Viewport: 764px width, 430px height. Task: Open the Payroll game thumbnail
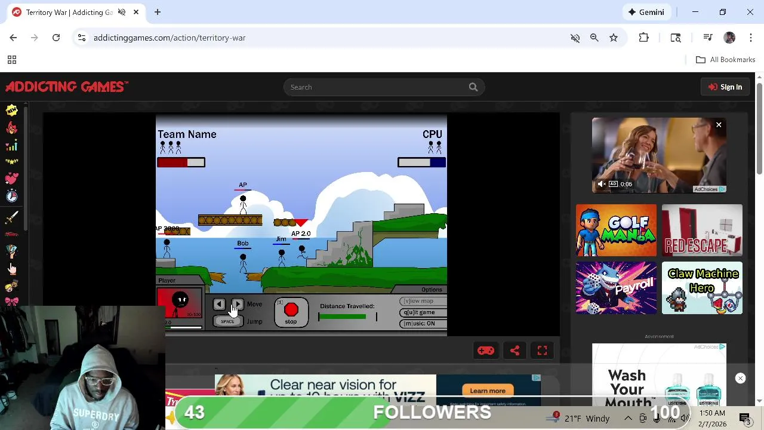pyautogui.click(x=616, y=288)
